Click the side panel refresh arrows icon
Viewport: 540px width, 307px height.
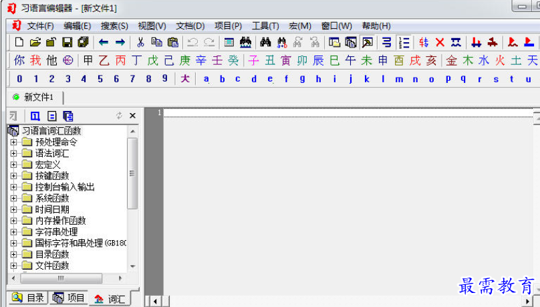[119, 116]
